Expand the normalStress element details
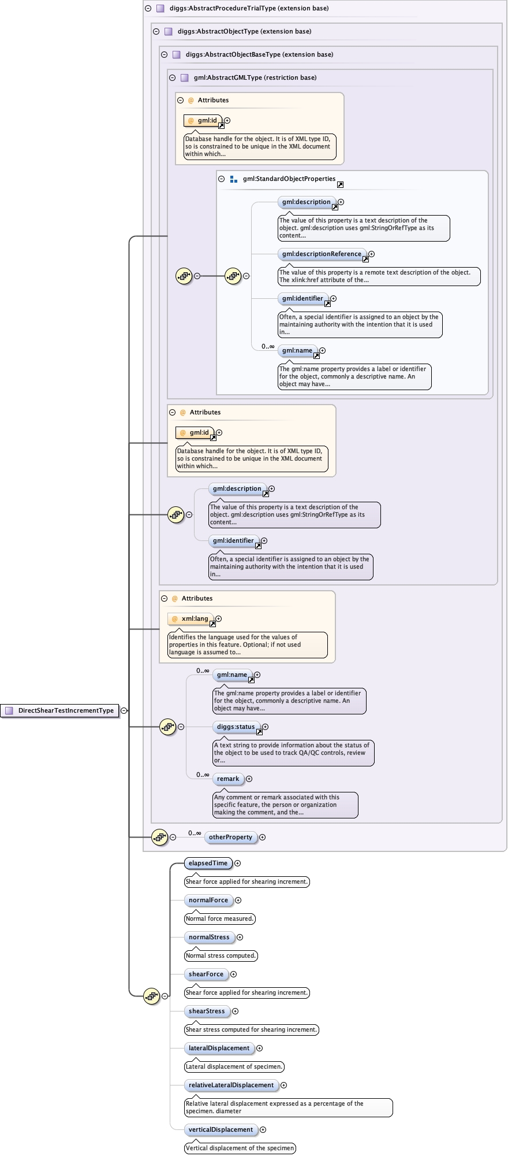The height and width of the screenshot is (1156, 508). click(240, 937)
